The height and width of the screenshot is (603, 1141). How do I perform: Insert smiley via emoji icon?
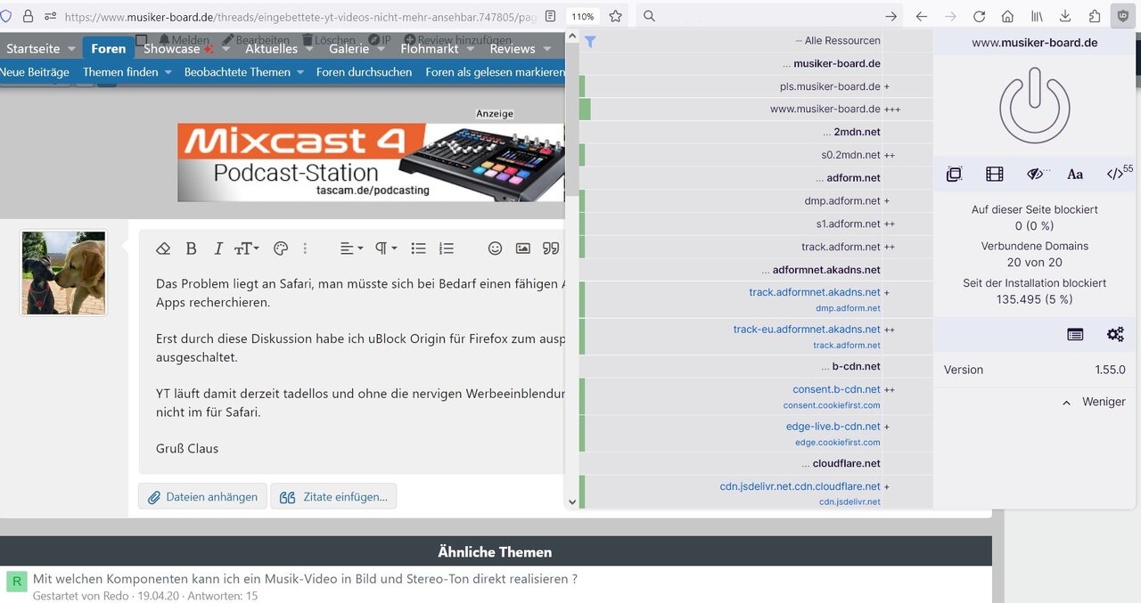pyautogui.click(x=495, y=249)
